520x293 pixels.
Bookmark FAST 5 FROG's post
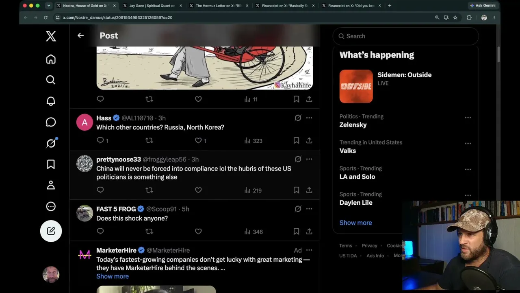point(296,232)
